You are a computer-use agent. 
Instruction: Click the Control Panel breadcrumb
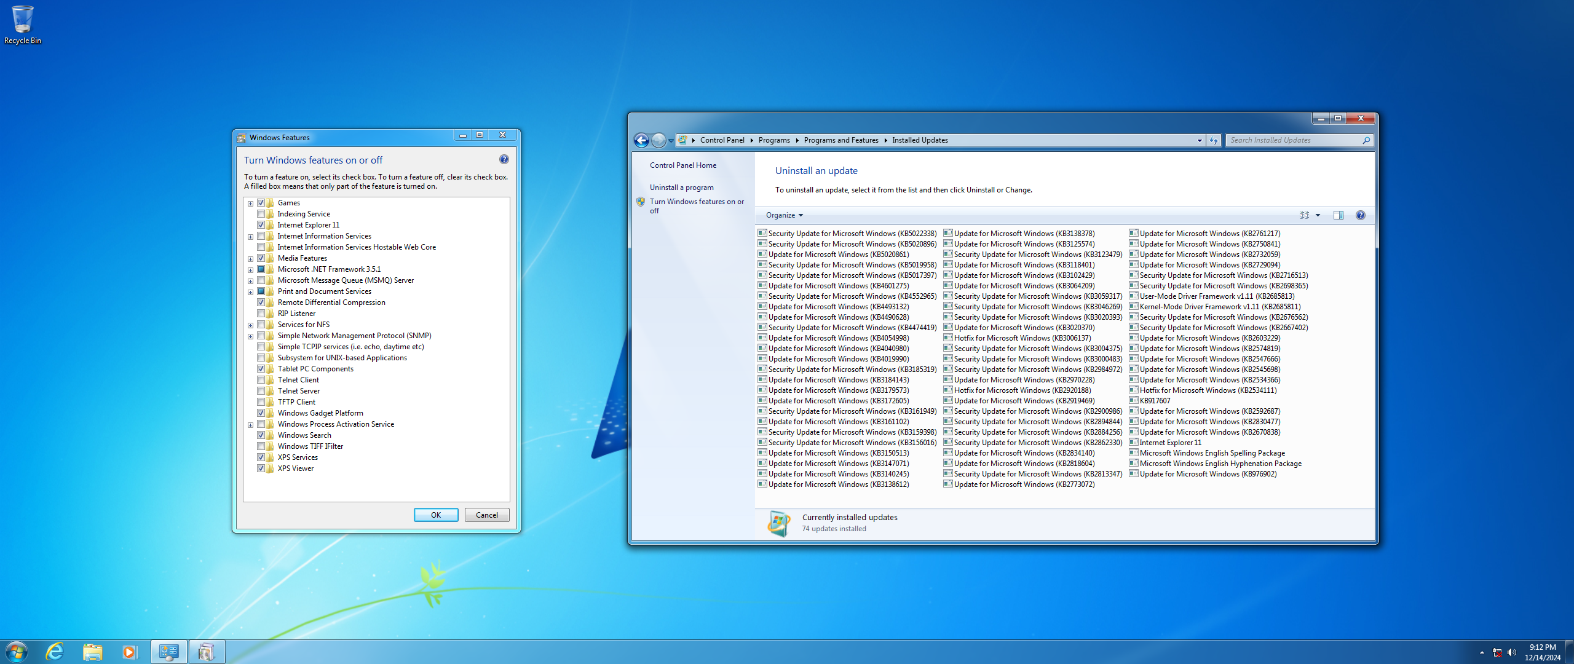point(722,140)
